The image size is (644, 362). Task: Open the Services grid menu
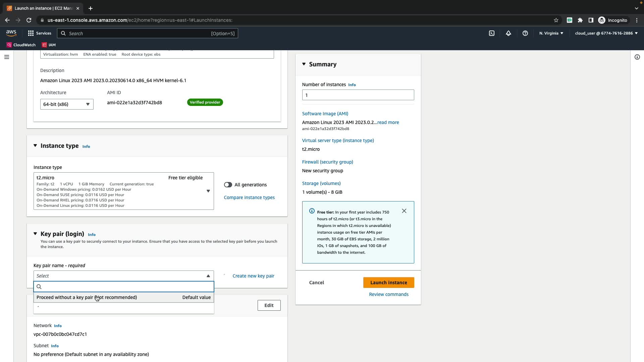click(39, 33)
